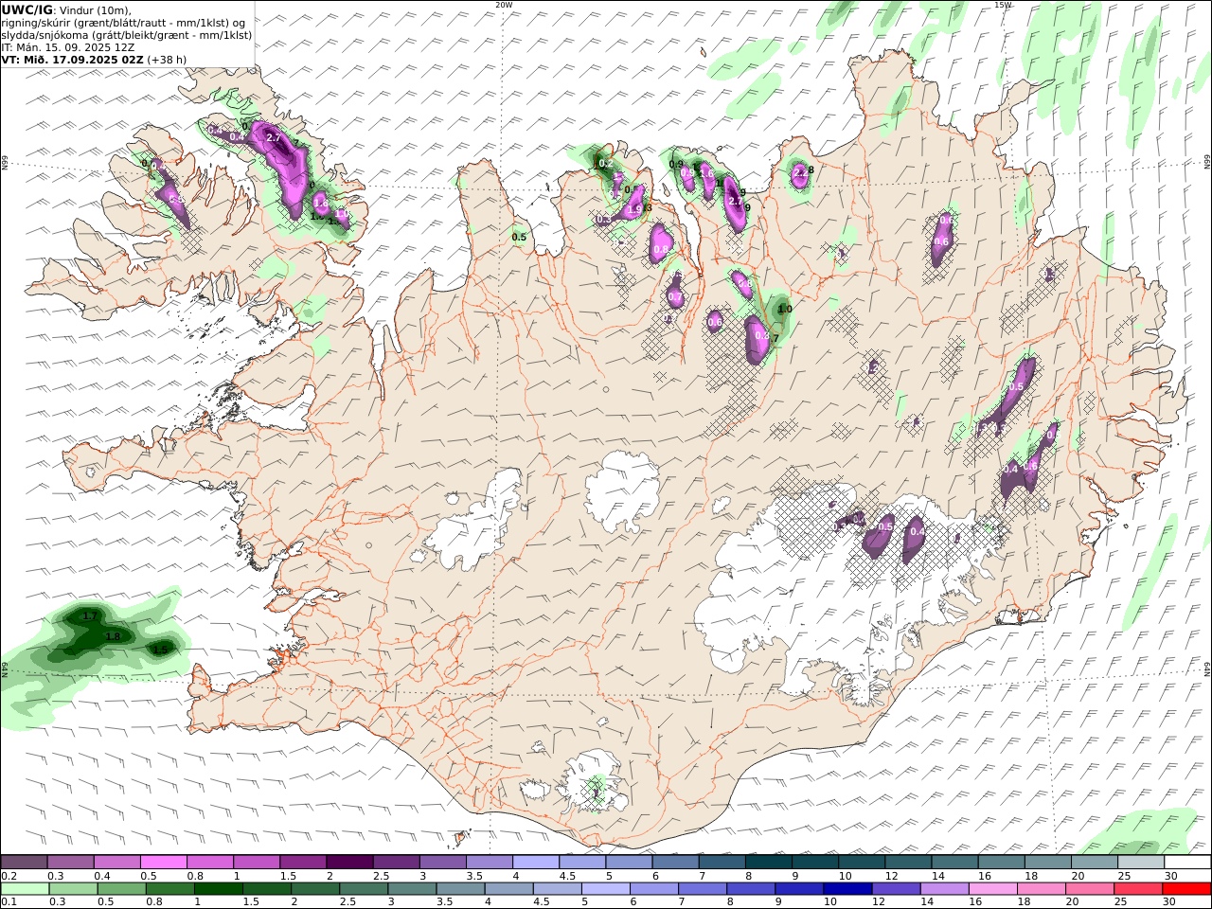Click the 'rigning/skúrir' legend description line
The width and height of the screenshot is (1212, 909).
pos(124,22)
